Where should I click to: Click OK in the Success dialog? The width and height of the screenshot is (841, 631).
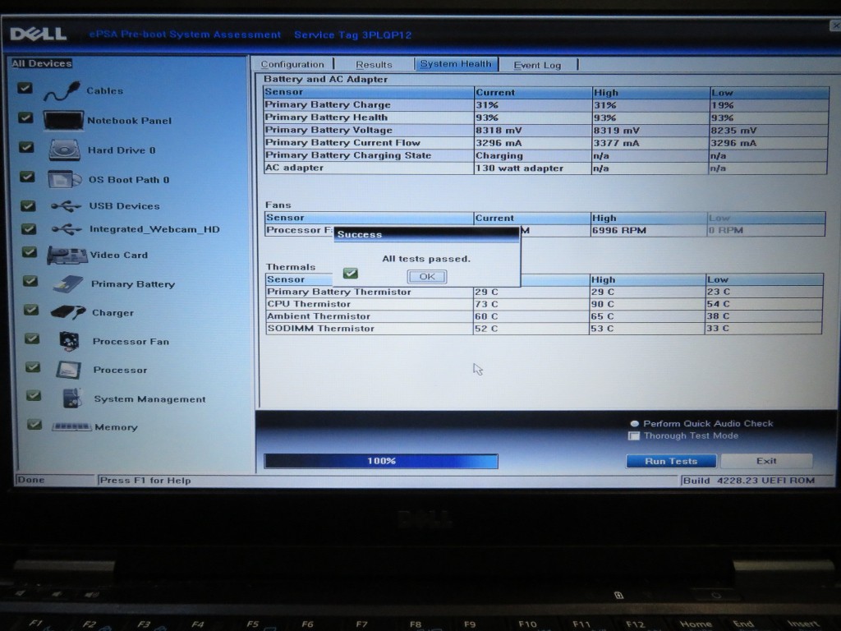427,276
